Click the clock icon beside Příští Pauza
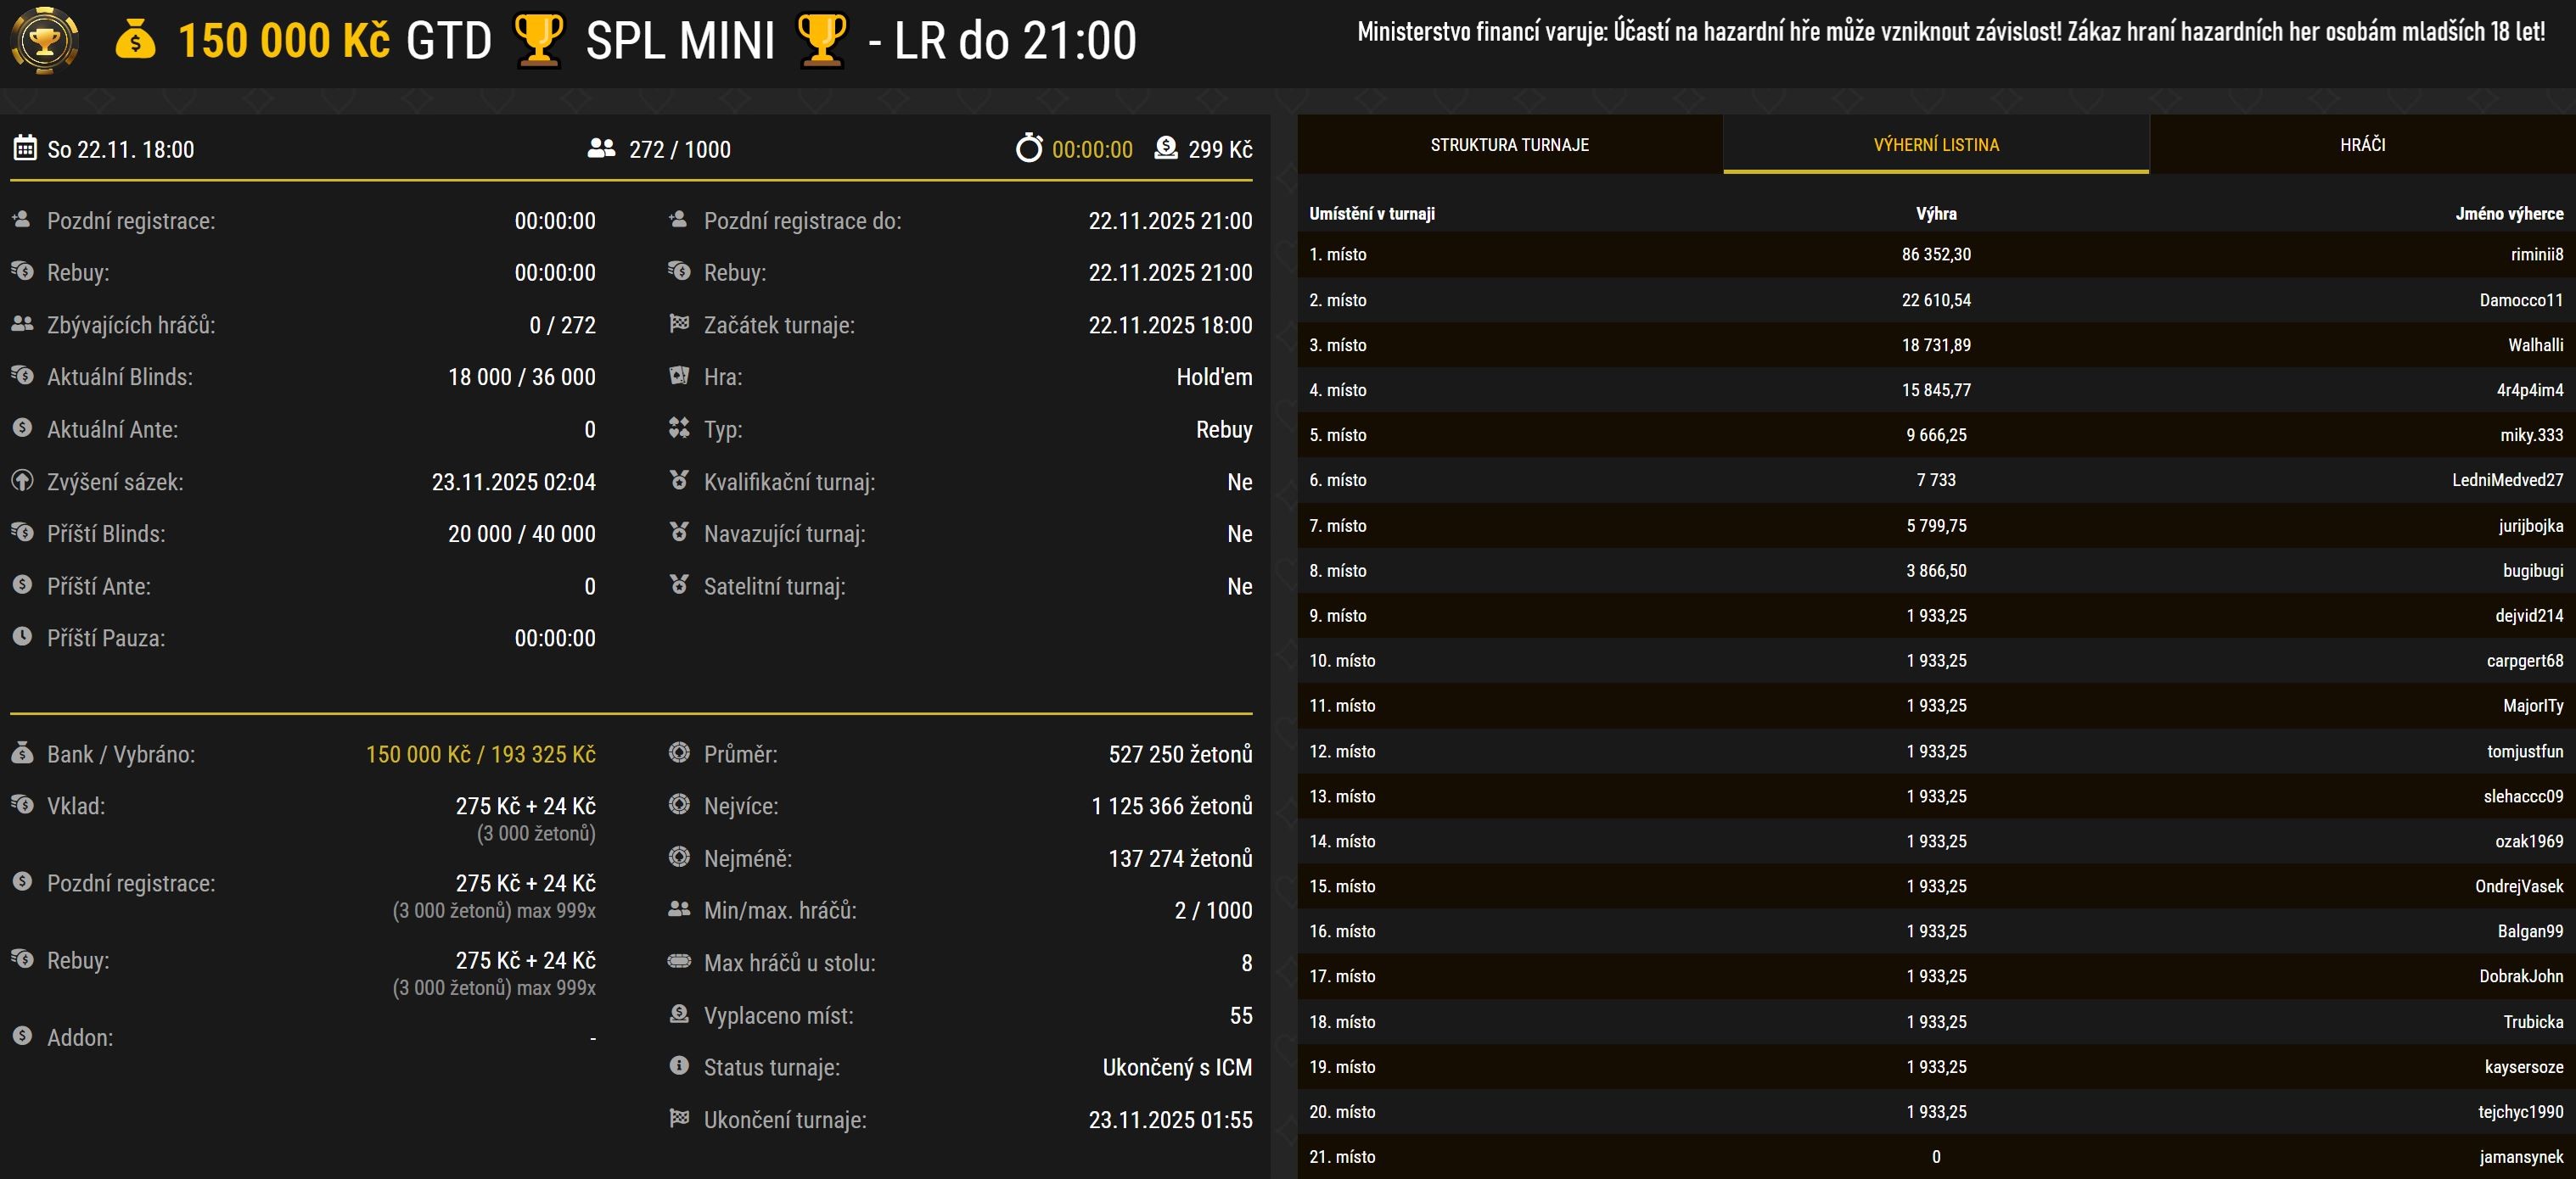The width and height of the screenshot is (2576, 1179). 22,636
